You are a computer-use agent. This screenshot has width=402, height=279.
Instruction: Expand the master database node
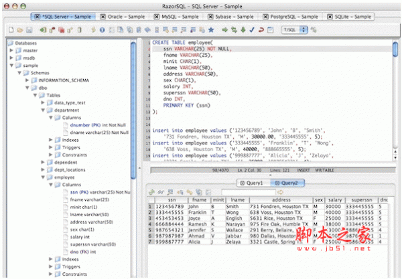click(x=11, y=51)
